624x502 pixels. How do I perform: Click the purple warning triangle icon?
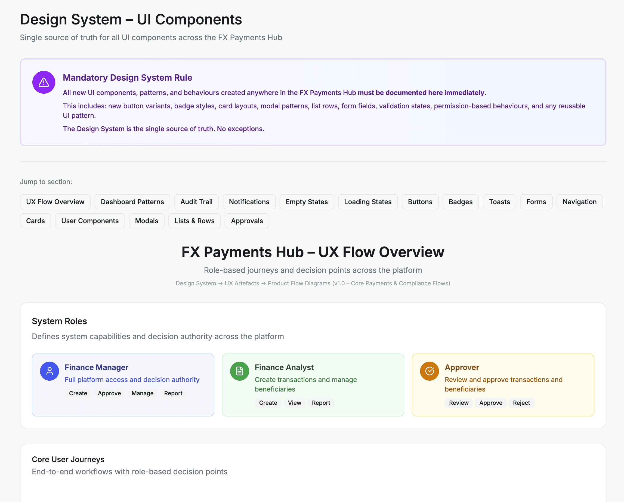[x=44, y=83]
